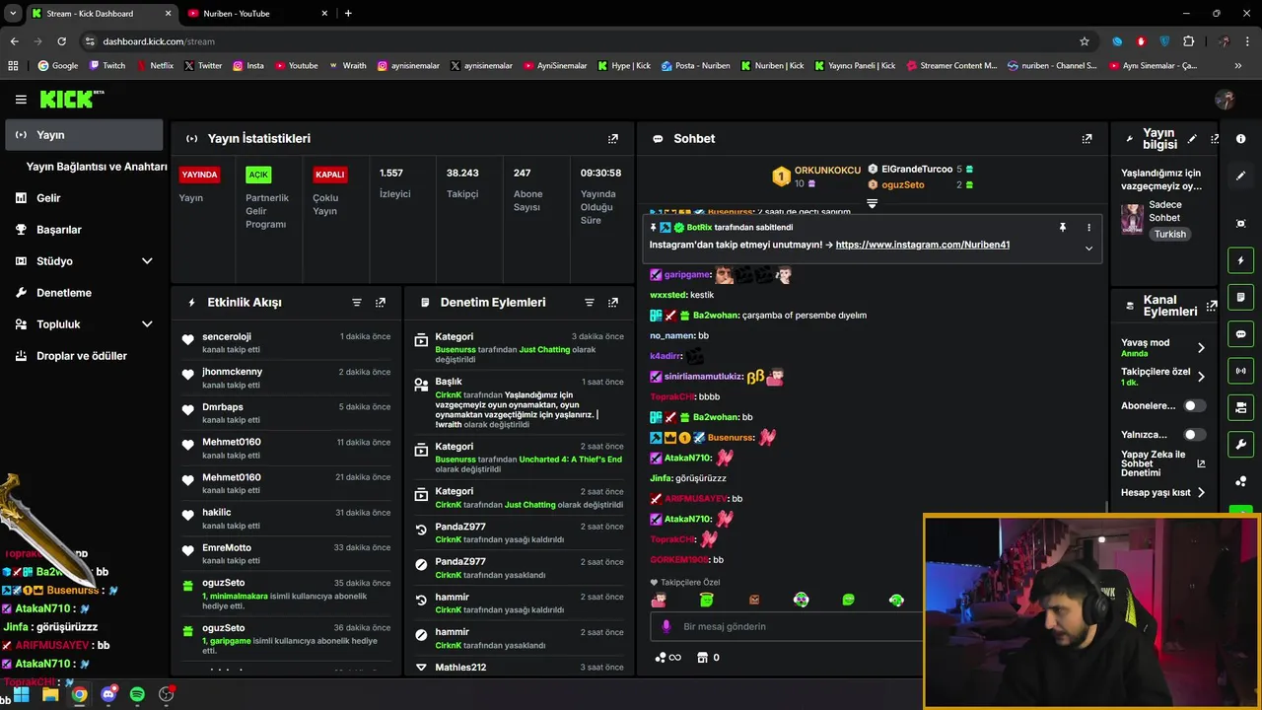Open Spotify from the Windows taskbar
The width and height of the screenshot is (1262, 710).
pos(137,694)
